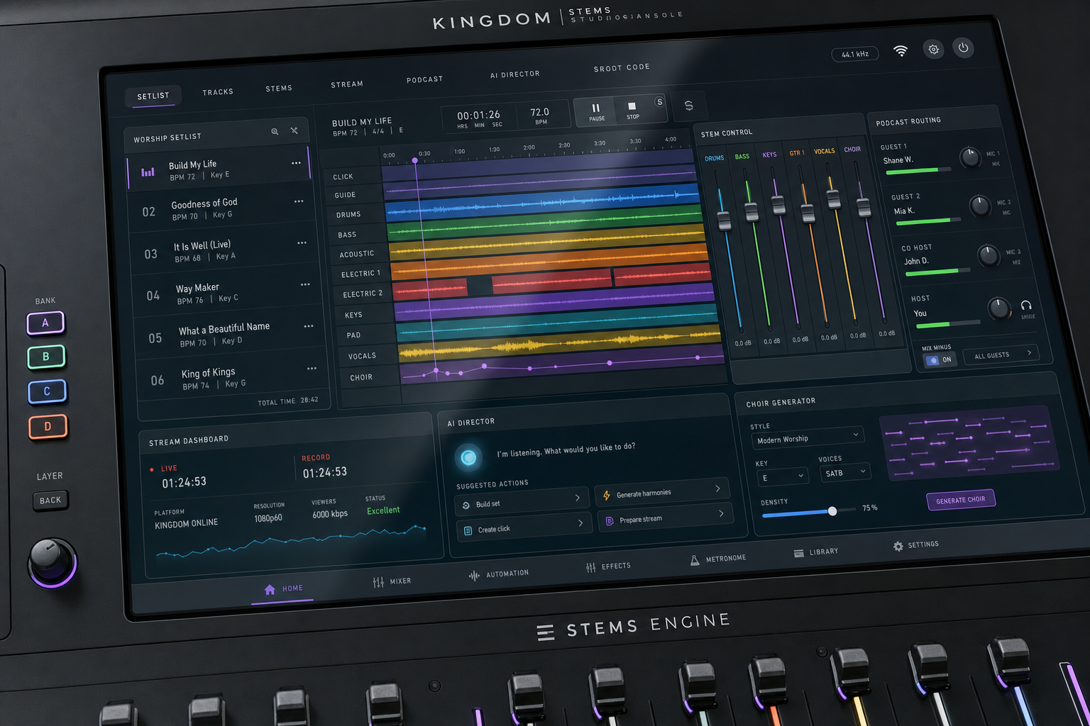Image resolution: width=1090 pixels, height=726 pixels.
Task: Click the Vocals fader in Stem Control
Action: click(834, 199)
